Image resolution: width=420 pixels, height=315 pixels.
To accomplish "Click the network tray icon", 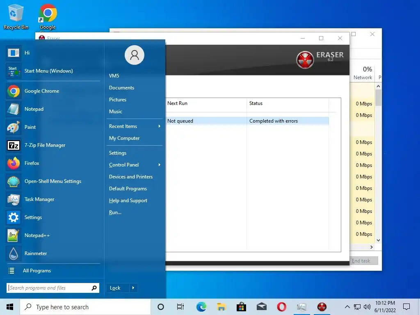I will [357, 307].
